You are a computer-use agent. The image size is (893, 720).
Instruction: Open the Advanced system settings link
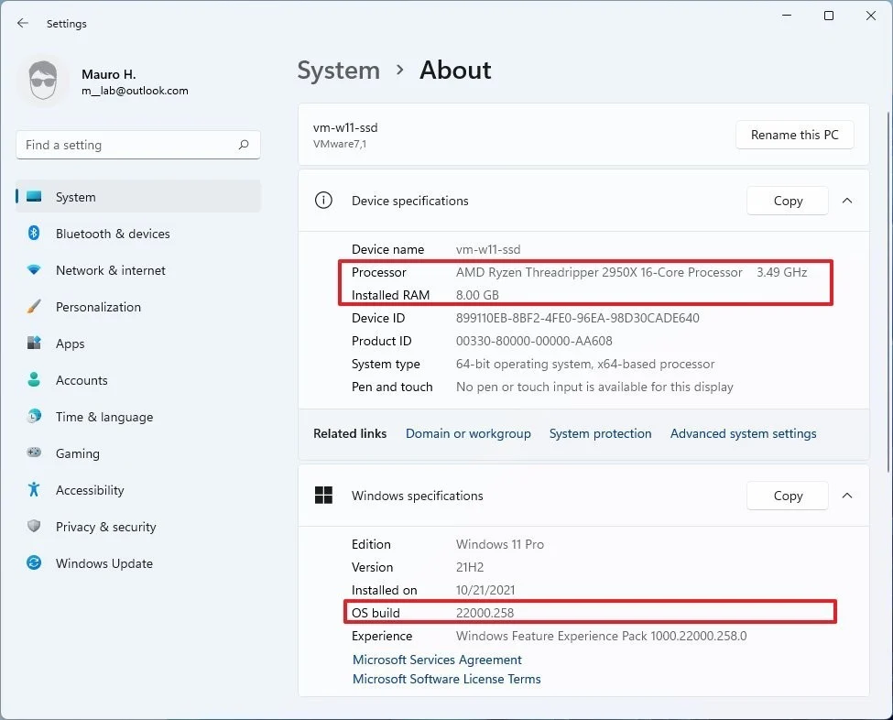pyautogui.click(x=743, y=433)
